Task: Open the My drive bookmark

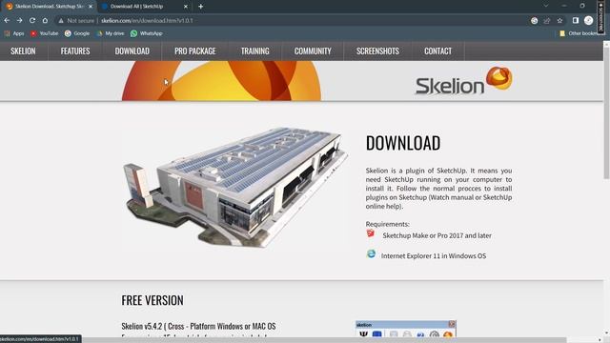Action: tap(111, 33)
